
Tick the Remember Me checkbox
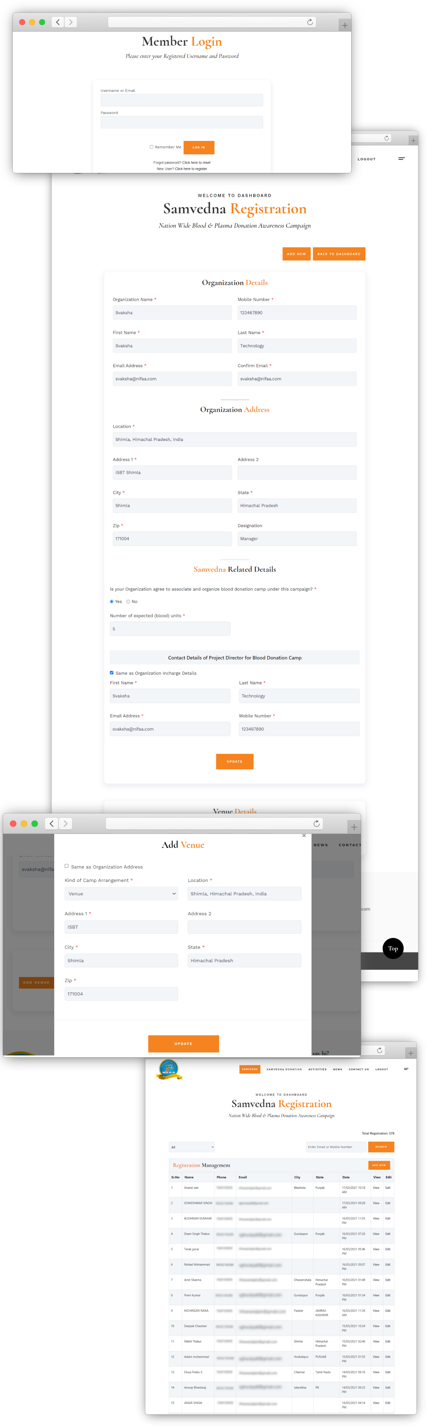151,147
